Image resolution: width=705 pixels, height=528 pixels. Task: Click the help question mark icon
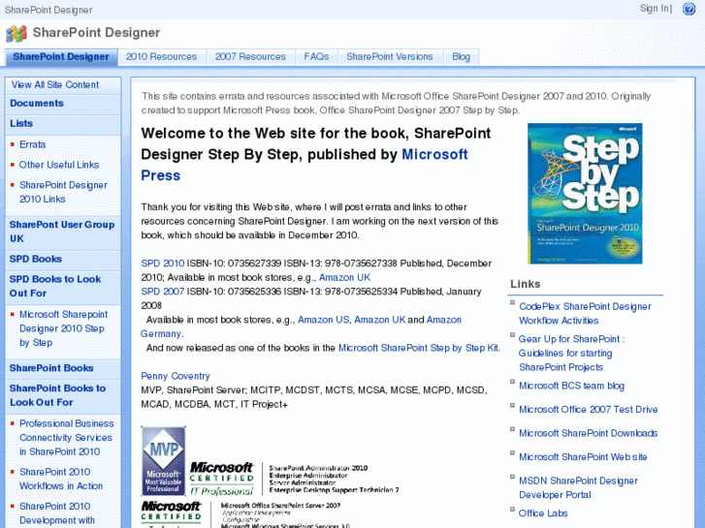click(x=689, y=9)
